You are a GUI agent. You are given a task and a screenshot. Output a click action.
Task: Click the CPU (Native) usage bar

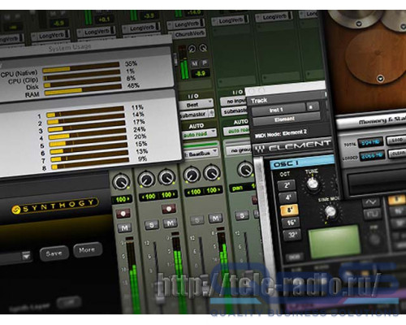coord(81,67)
